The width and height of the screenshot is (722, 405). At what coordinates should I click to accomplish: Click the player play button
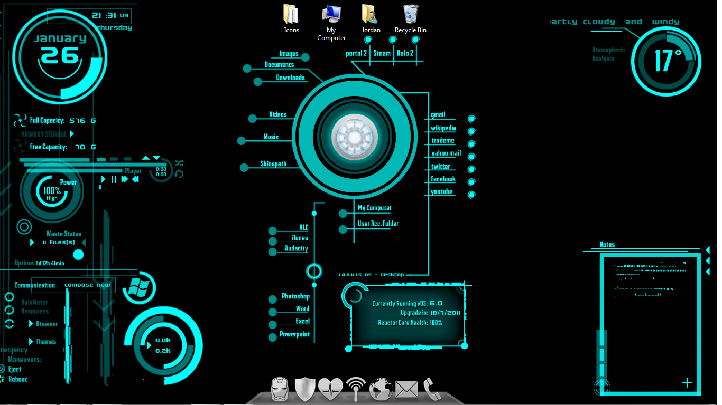[x=104, y=179]
